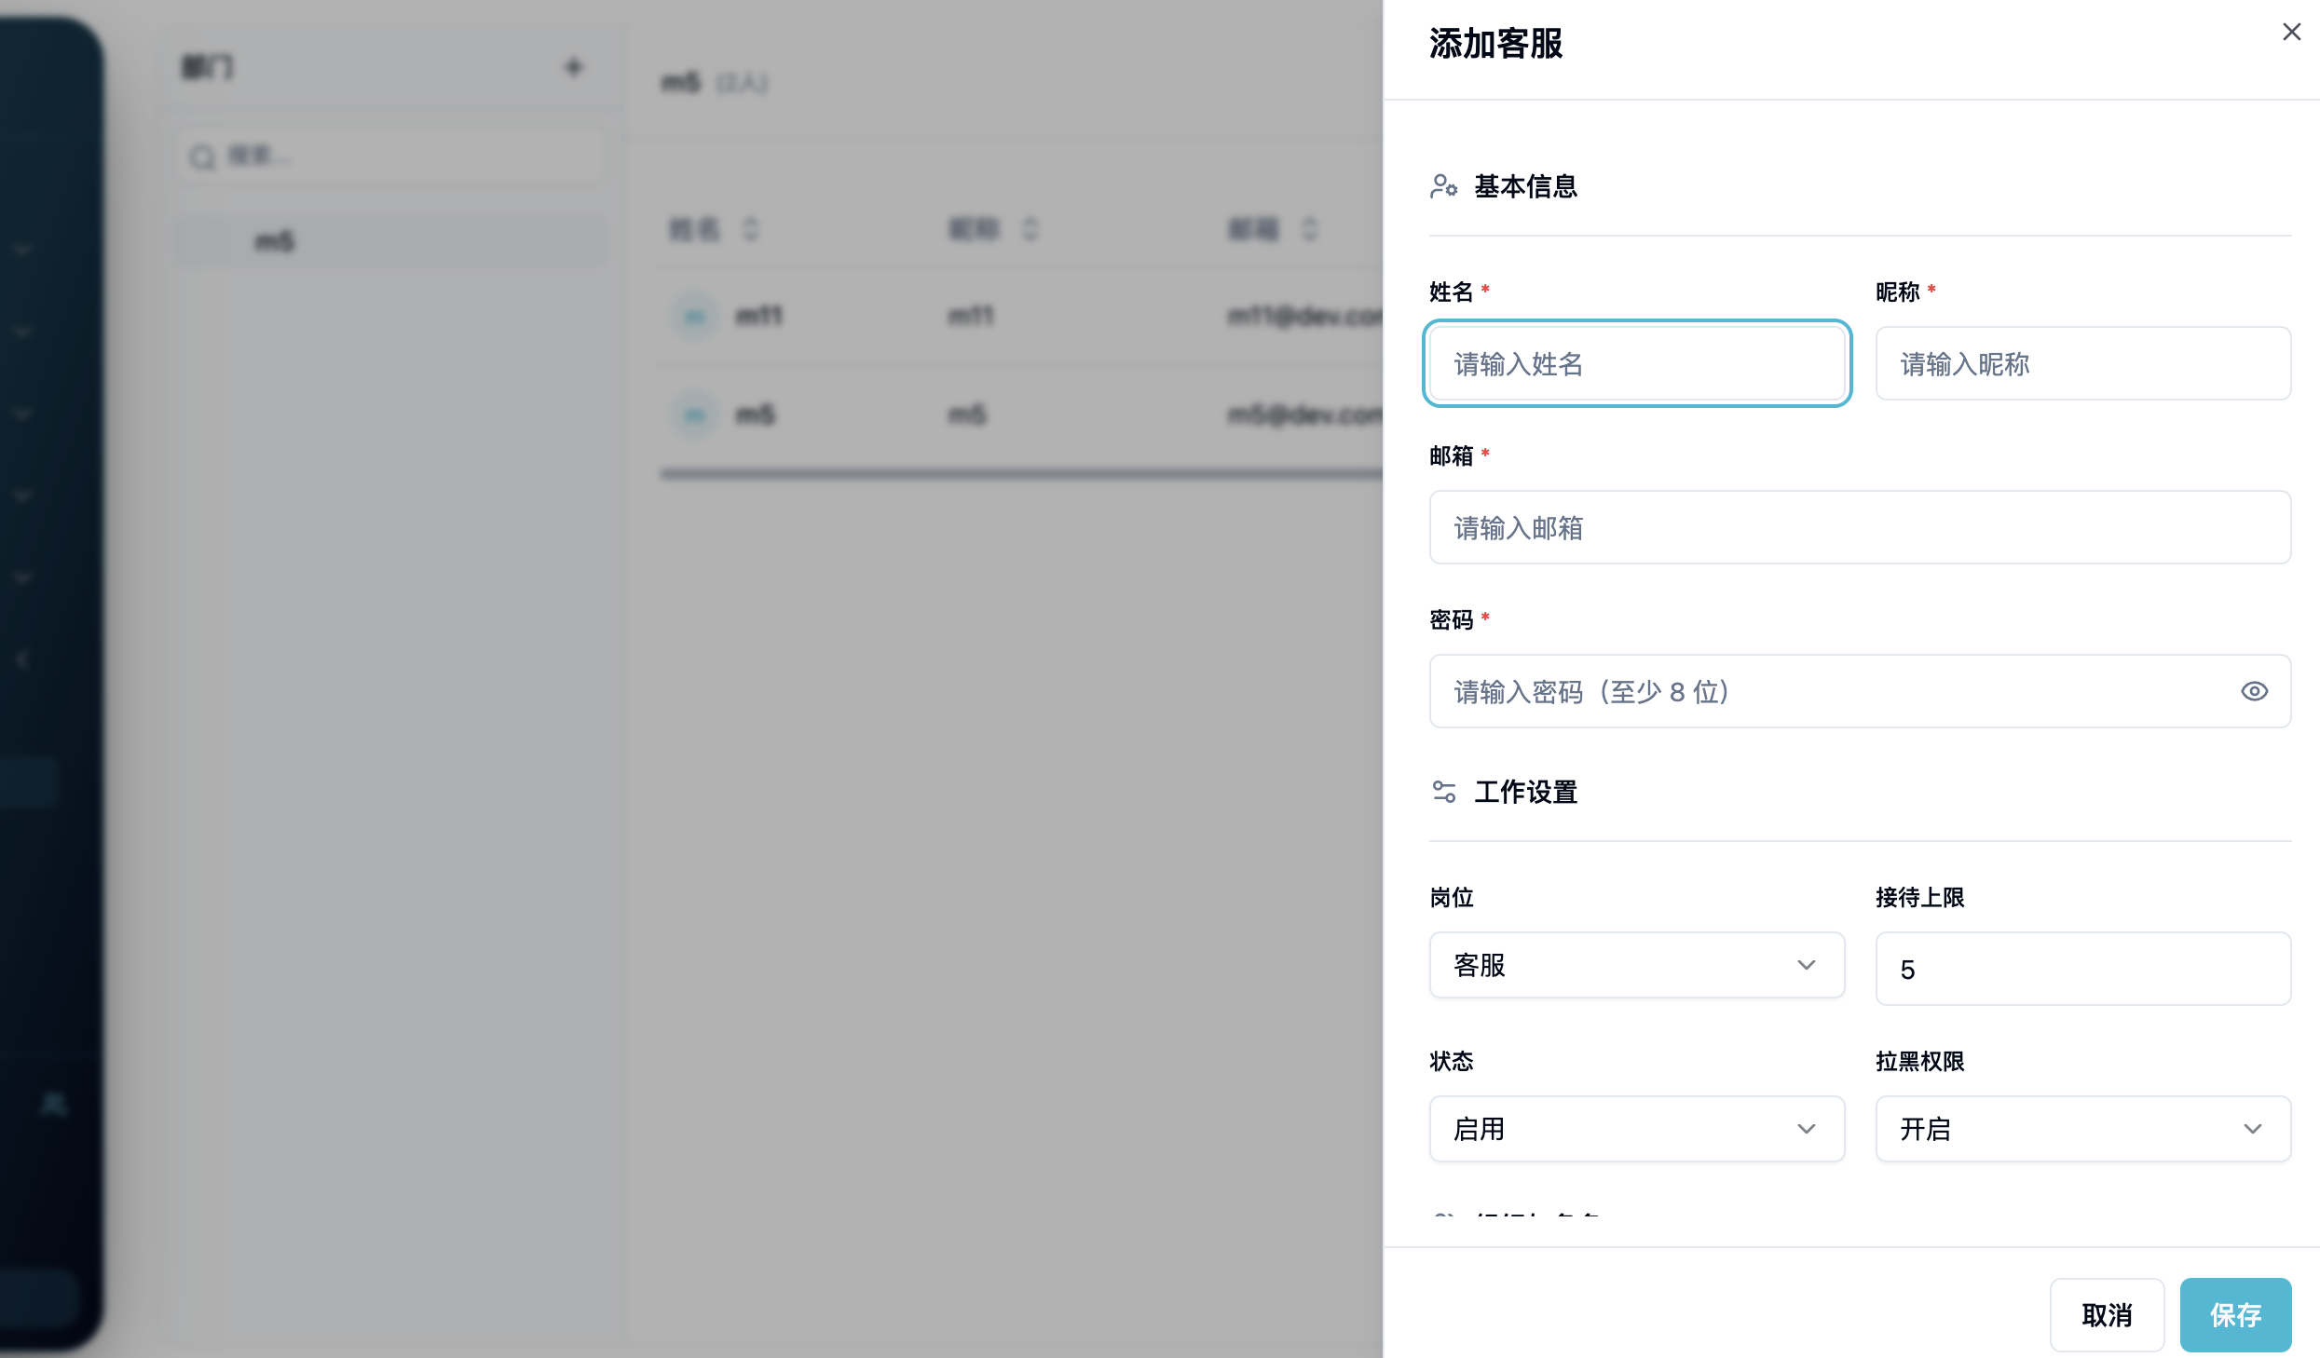Click the sidebar collapse arrow
This screenshot has height=1358, width=2320.
click(23, 659)
